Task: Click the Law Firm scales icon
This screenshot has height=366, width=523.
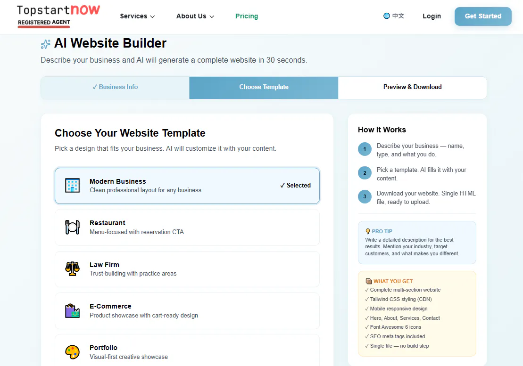Action: click(72, 269)
